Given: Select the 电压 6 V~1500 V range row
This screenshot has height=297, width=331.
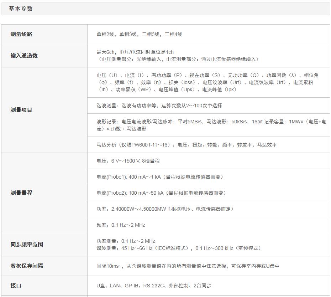Looking at the screenshot, I should [128, 161].
